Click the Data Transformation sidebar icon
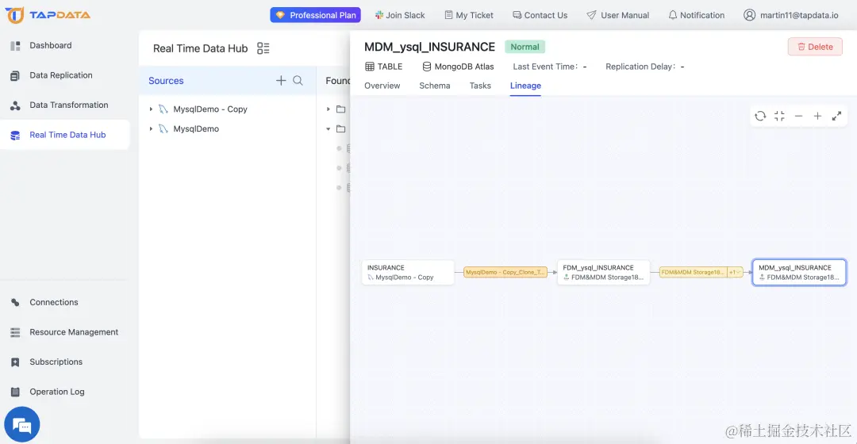Screen dimensions: 857x444 tap(15, 105)
